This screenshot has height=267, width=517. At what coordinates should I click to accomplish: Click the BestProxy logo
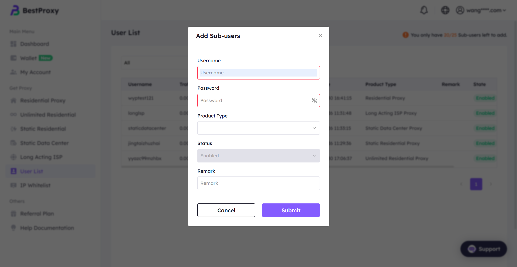pyautogui.click(x=34, y=11)
